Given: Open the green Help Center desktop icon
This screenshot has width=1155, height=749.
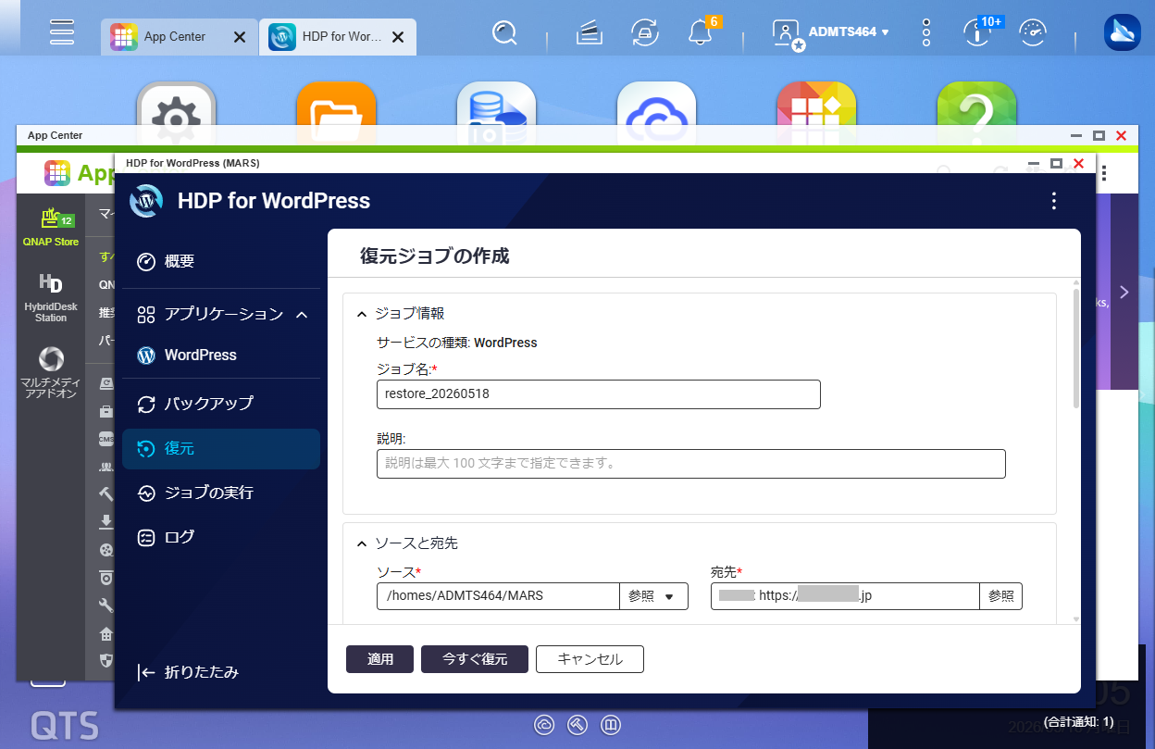Looking at the screenshot, I should (976, 104).
